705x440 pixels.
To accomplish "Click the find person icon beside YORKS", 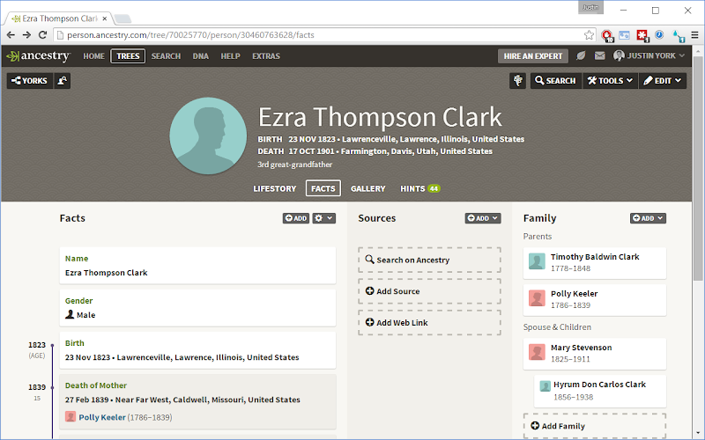I will pos(63,81).
